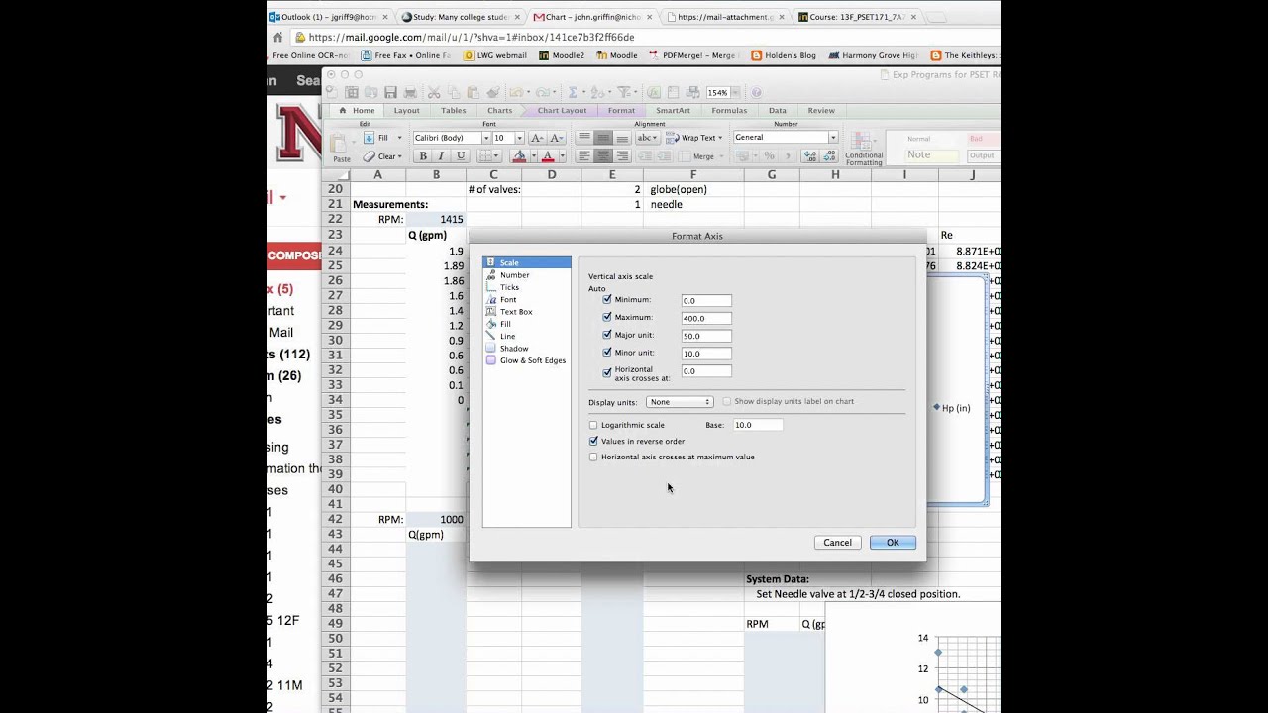Click the fill color paint bucket swatch
Viewport: 1268px width, 713px height.
[x=519, y=156]
